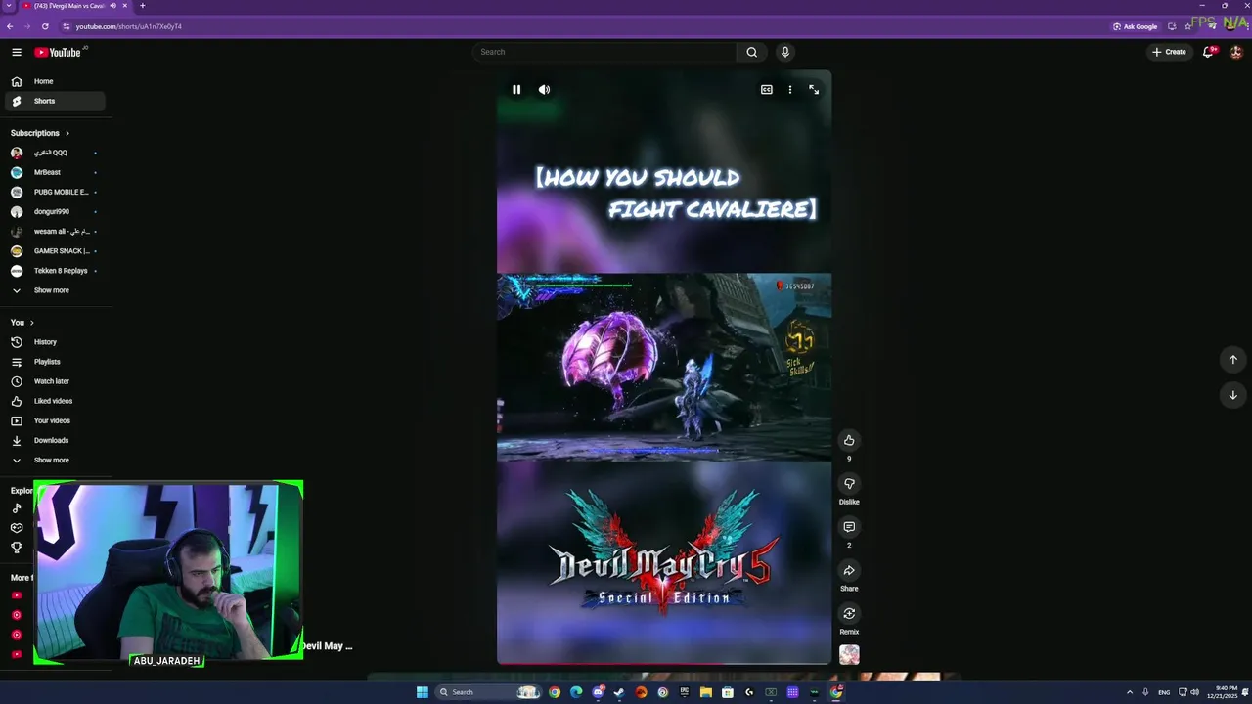Open Your videos page
This screenshot has width=1252, height=704.
[x=55, y=420]
